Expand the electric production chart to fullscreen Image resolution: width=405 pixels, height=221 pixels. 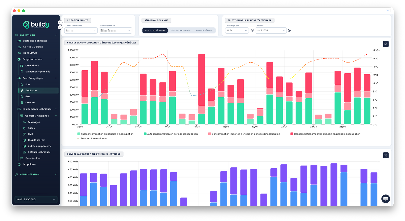tap(386, 155)
